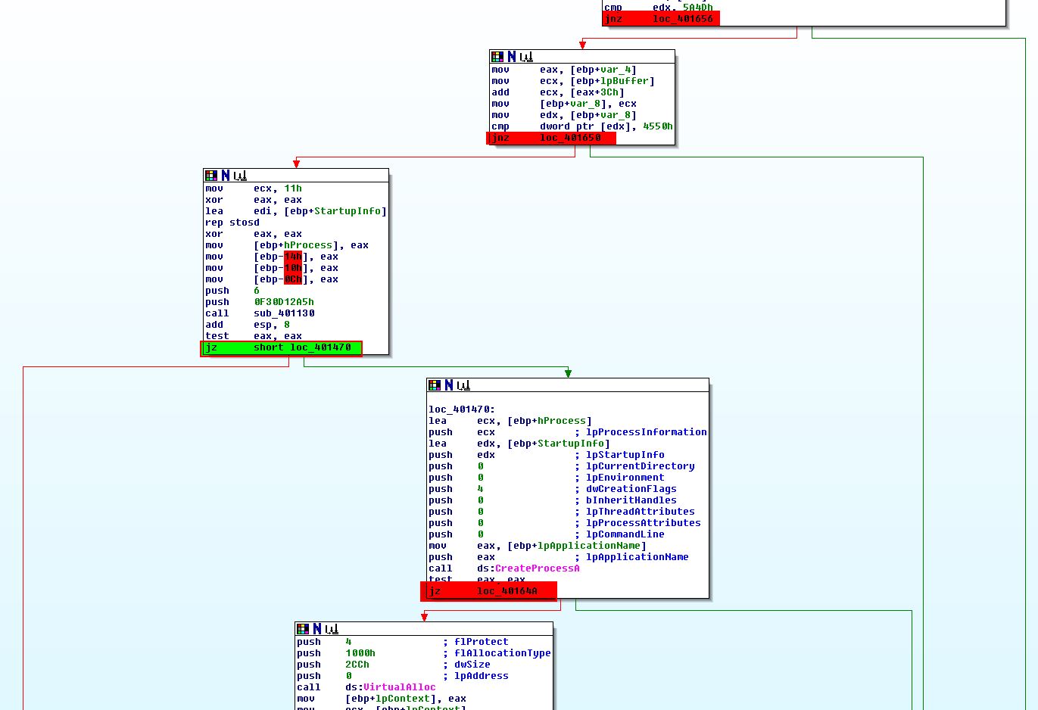
Task: Click the N icon on the VirtualAlloc node
Action: pos(317,629)
